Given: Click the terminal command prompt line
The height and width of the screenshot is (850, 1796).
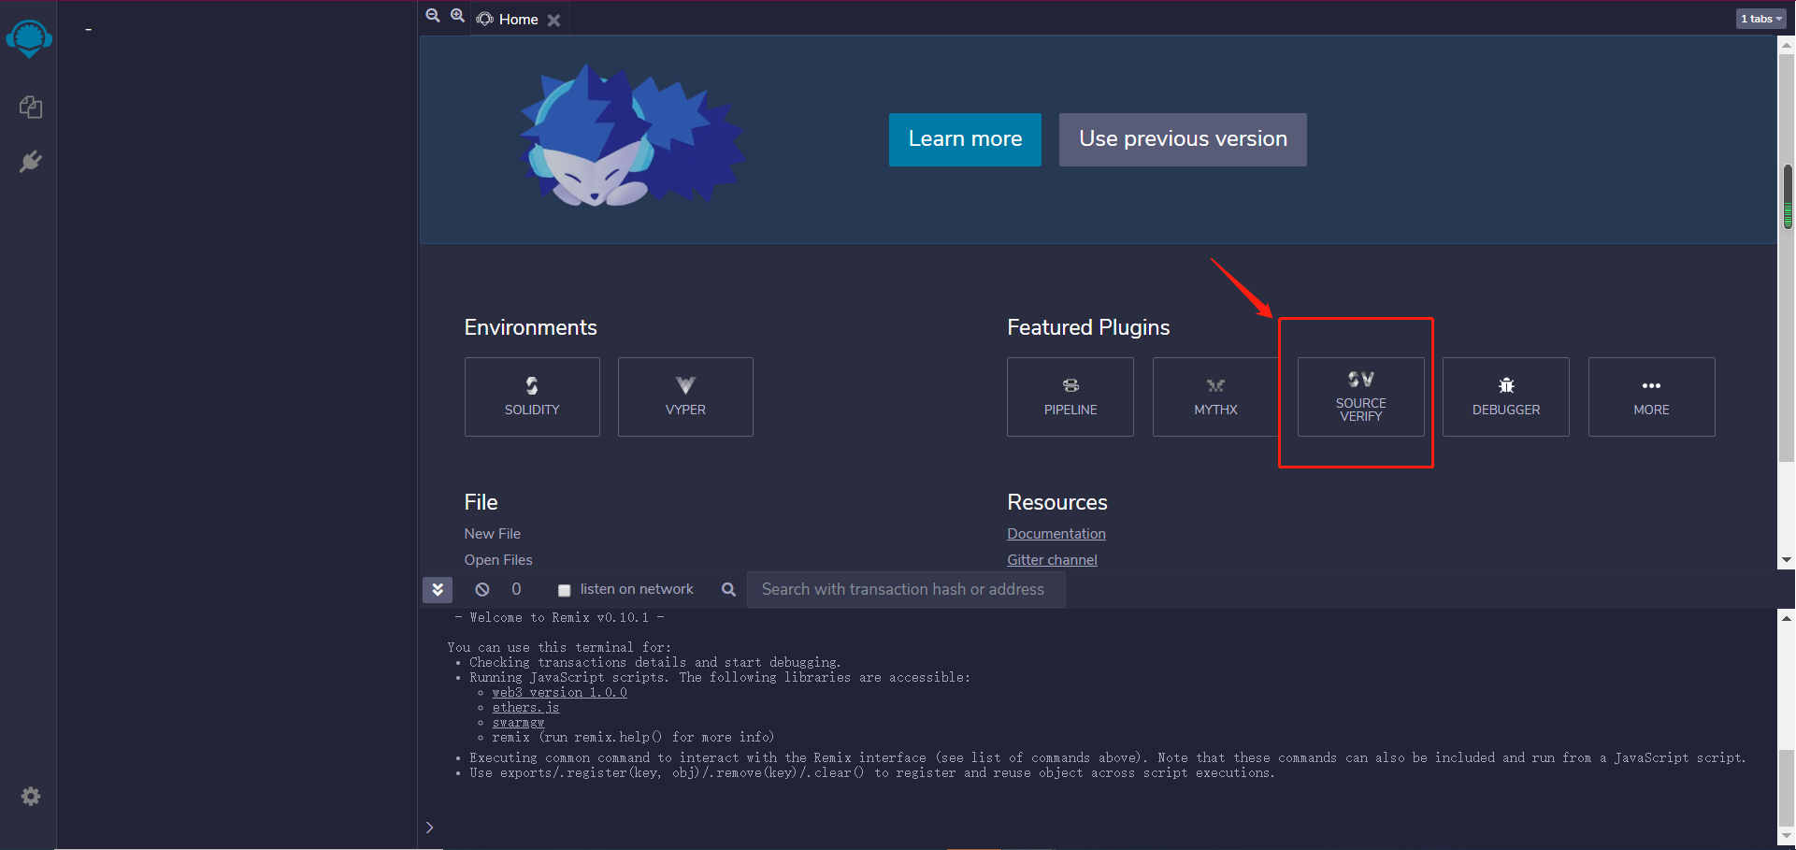Looking at the screenshot, I should (1099, 828).
